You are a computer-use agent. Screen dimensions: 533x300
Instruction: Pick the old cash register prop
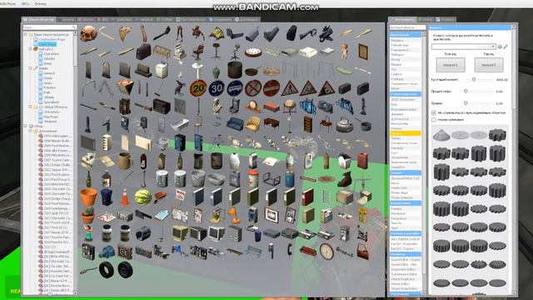180,52
